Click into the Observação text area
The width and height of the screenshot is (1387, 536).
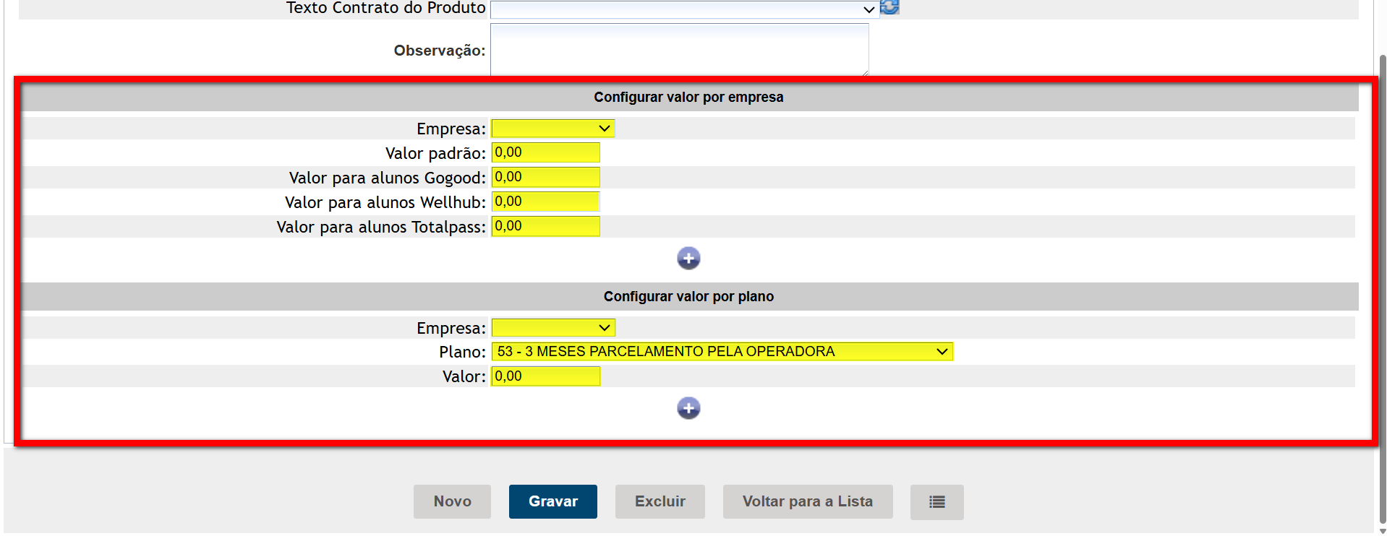pyautogui.click(x=679, y=49)
